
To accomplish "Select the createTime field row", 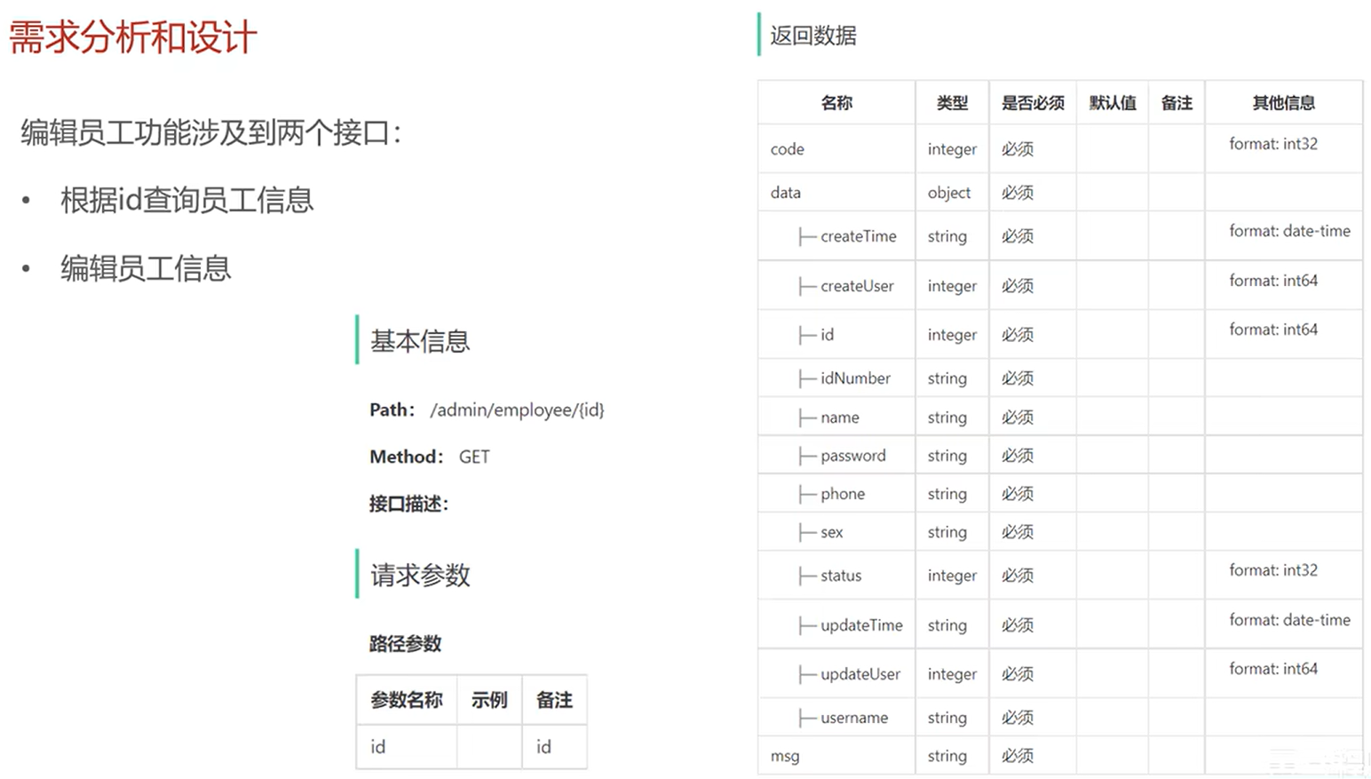I will click(1060, 236).
